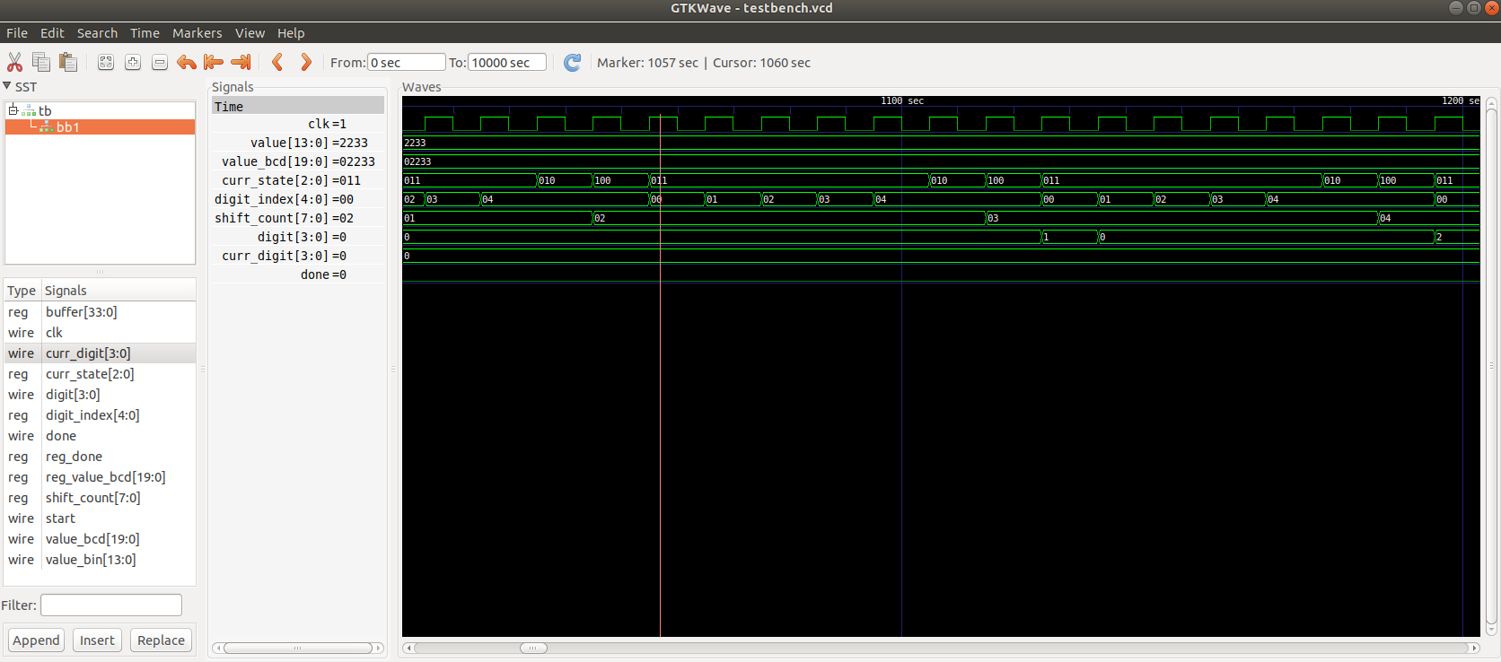Select clk wire in signal list
The height and width of the screenshot is (662, 1501).
click(x=100, y=333)
